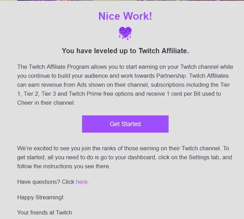Click the word 'dashboard' in second paragraph
The height and width of the screenshot is (219, 244).
[141, 157]
